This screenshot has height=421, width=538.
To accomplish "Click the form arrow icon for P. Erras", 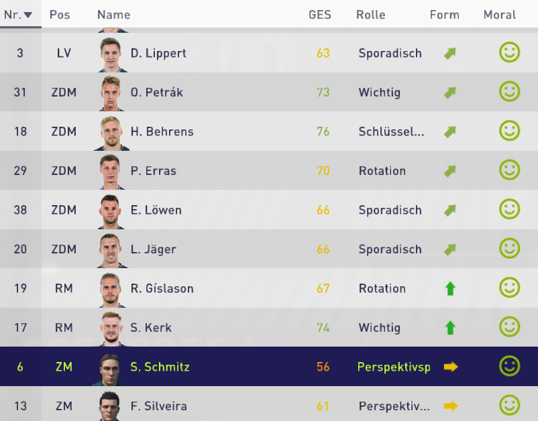I will pos(450,171).
